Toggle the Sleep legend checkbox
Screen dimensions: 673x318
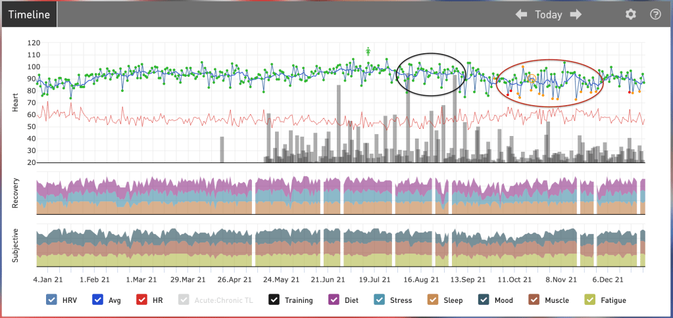click(x=433, y=300)
